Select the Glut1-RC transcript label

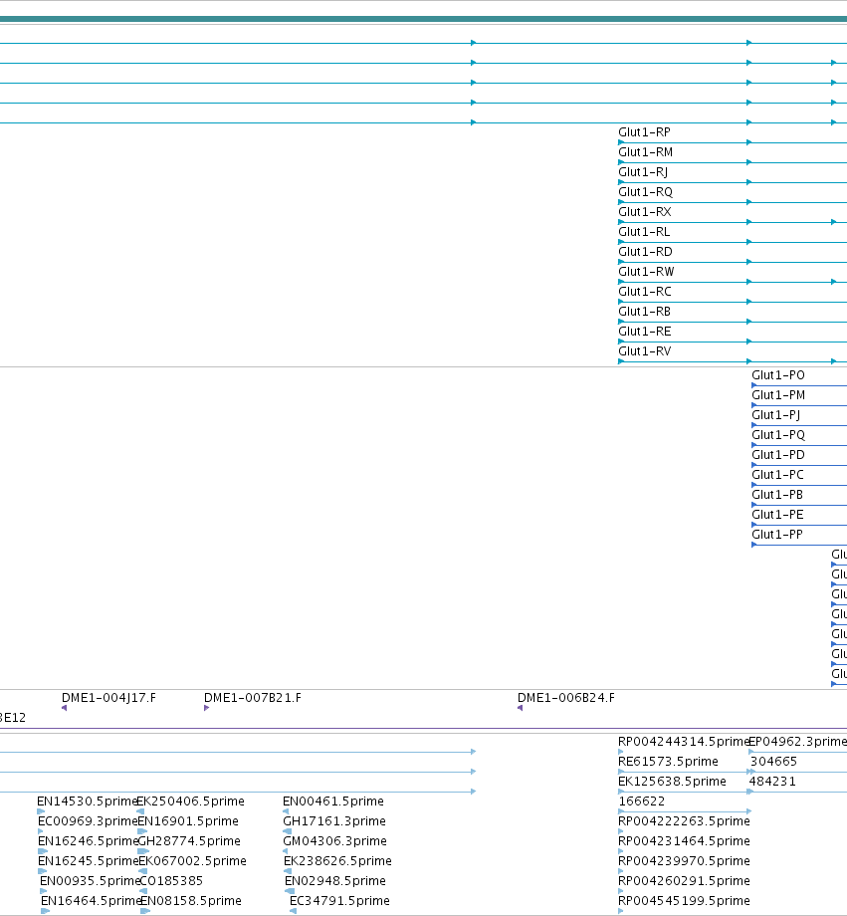pyautogui.click(x=645, y=292)
